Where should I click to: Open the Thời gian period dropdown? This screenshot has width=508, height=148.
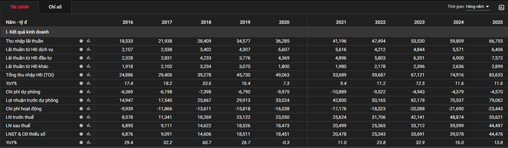pyautogui.click(x=478, y=7)
